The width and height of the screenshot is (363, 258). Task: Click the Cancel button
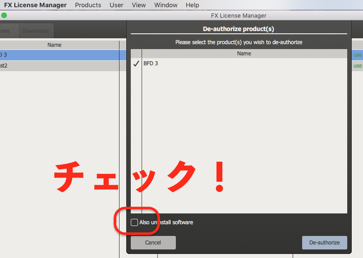[153, 243]
